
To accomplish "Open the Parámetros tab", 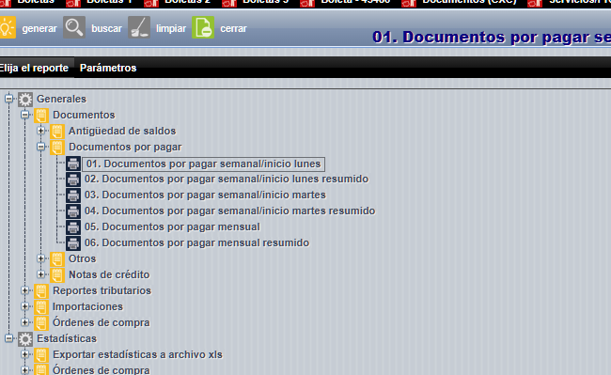I will 108,68.
